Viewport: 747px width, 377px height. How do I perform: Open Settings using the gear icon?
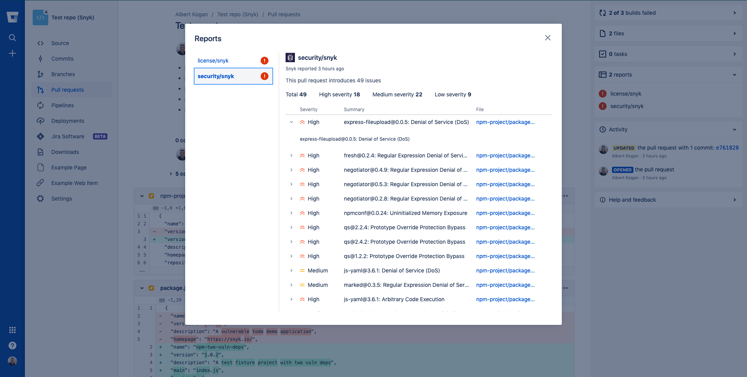pos(40,199)
